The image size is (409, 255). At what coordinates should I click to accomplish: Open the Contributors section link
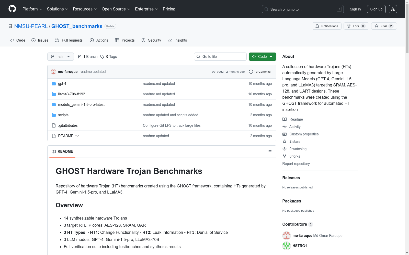298,224
